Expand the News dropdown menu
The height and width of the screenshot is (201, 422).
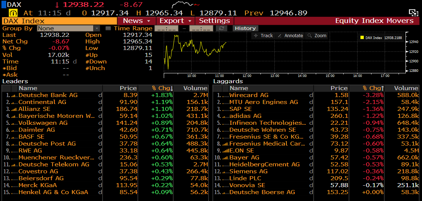tap(137, 21)
